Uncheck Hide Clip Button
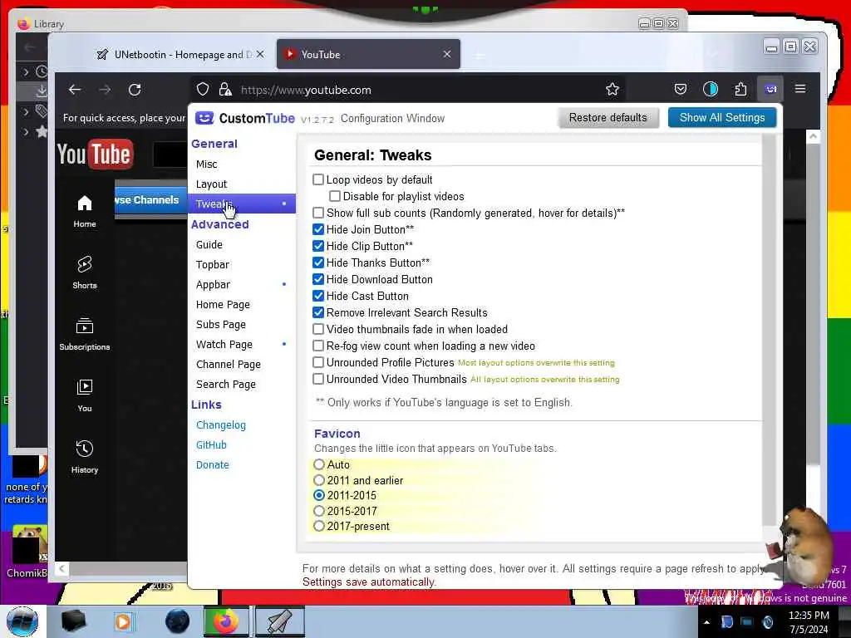The width and height of the screenshot is (851, 638). tap(318, 246)
